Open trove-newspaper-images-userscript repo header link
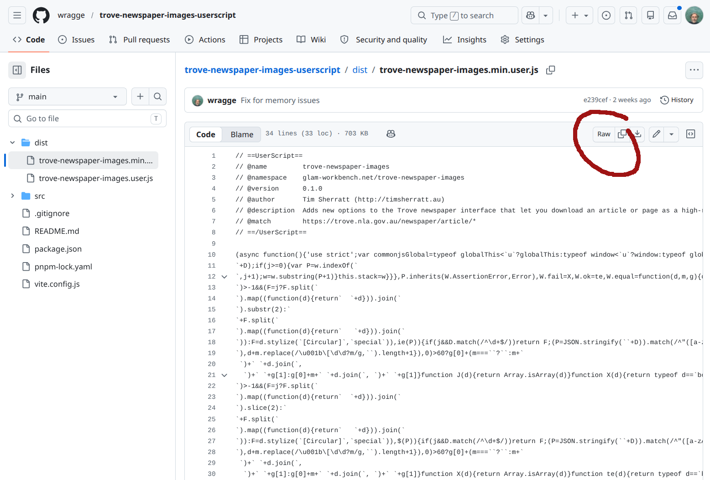Viewport: 710px width, 480px height. tap(167, 15)
